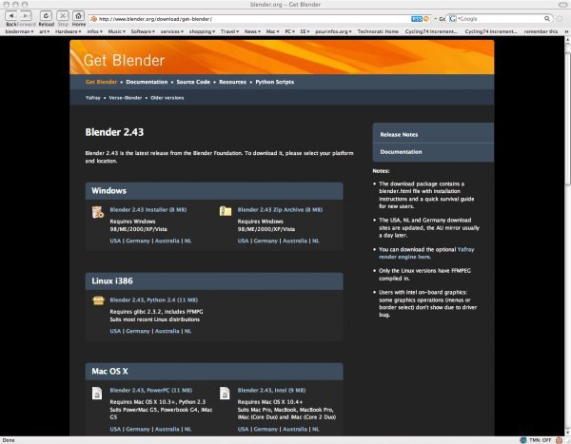Click Blender 2.43, Python 2.4 Linux link
Image resolution: width=571 pixels, height=444 pixels.
[153, 299]
